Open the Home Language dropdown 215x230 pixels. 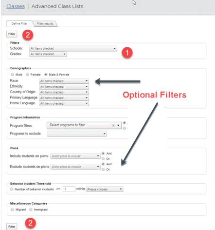pos(64,103)
